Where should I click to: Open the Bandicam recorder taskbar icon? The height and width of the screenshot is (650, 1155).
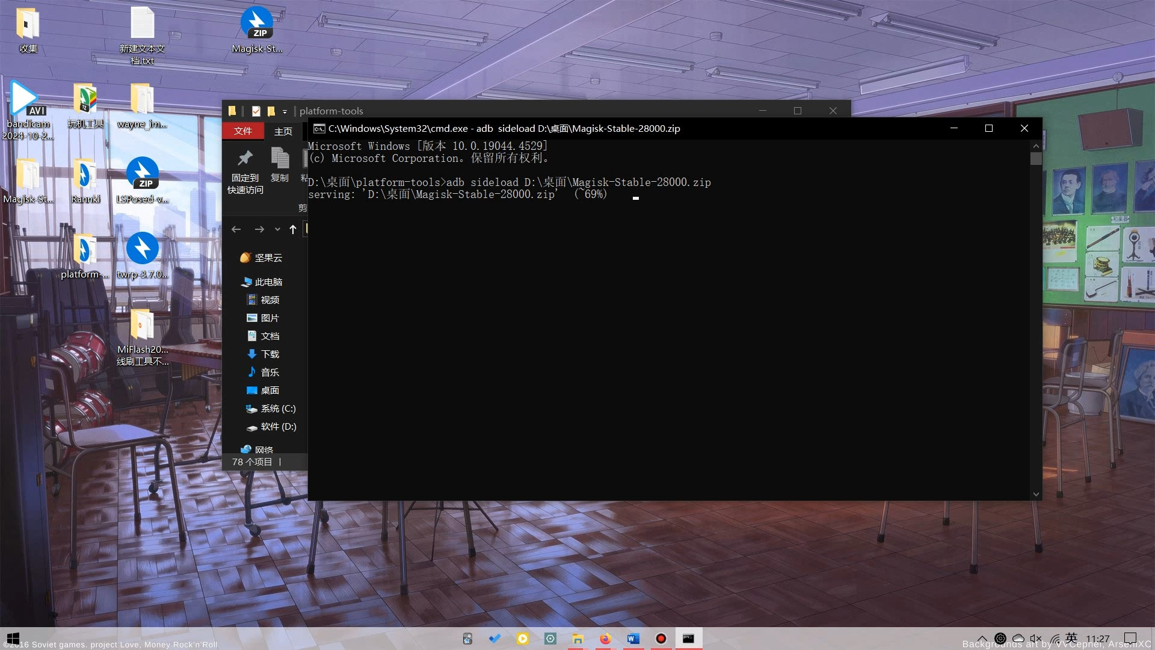[x=661, y=639]
